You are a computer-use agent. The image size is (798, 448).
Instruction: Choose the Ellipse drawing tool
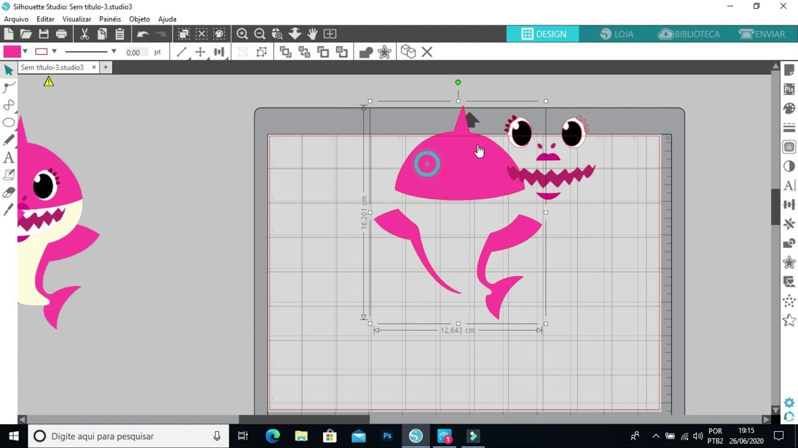[x=9, y=123]
